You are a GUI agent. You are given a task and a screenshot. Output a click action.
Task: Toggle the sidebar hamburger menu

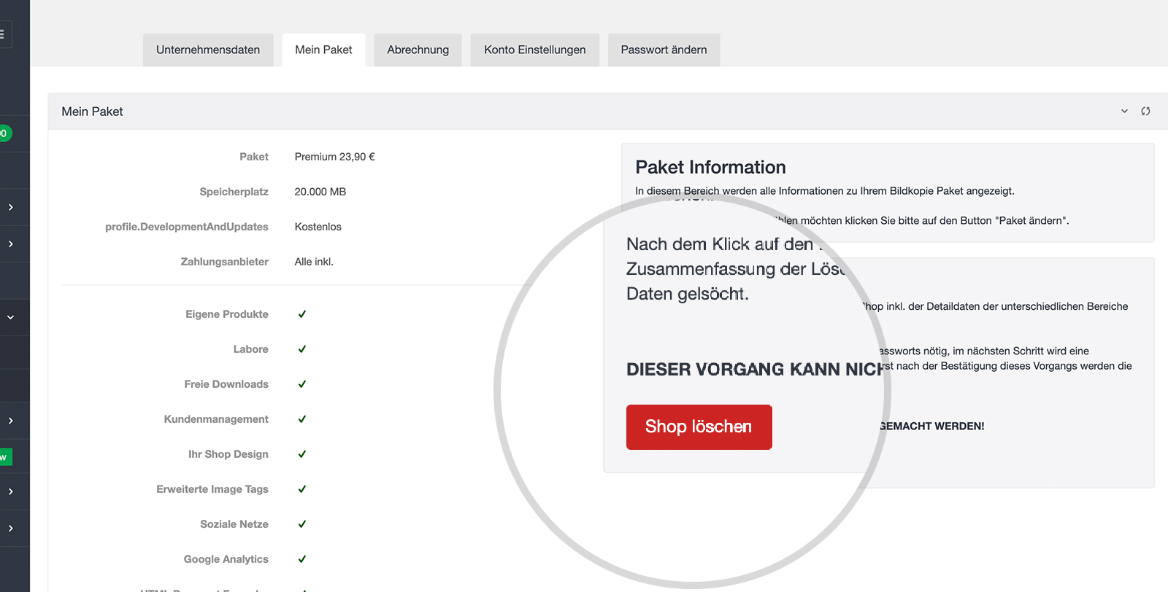(2, 34)
